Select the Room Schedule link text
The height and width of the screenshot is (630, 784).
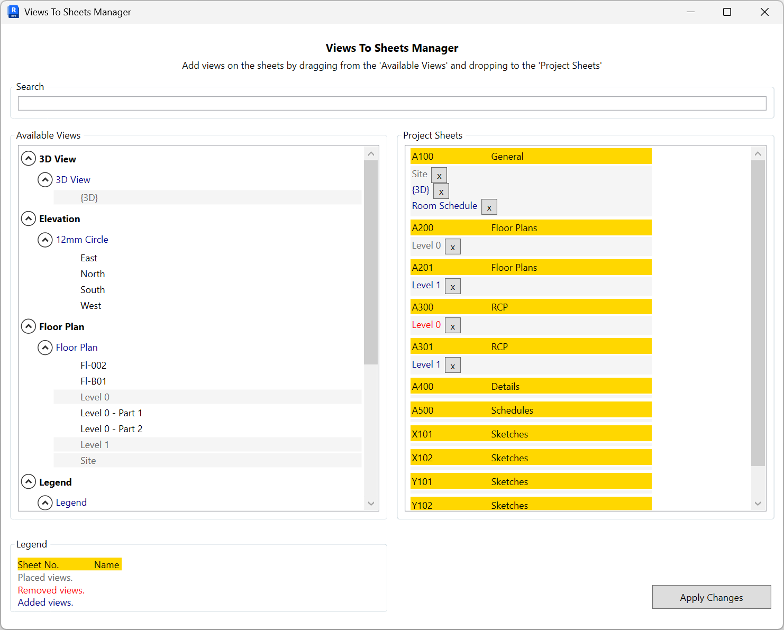444,206
